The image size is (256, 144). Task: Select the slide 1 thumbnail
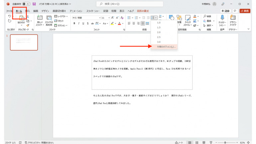tap(24, 42)
